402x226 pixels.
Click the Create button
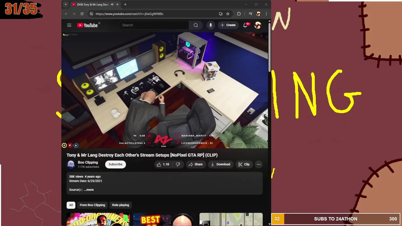[228, 25]
